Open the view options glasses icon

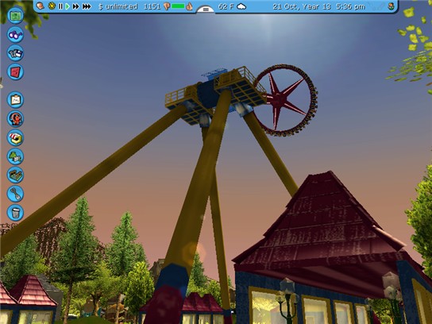[15, 34]
